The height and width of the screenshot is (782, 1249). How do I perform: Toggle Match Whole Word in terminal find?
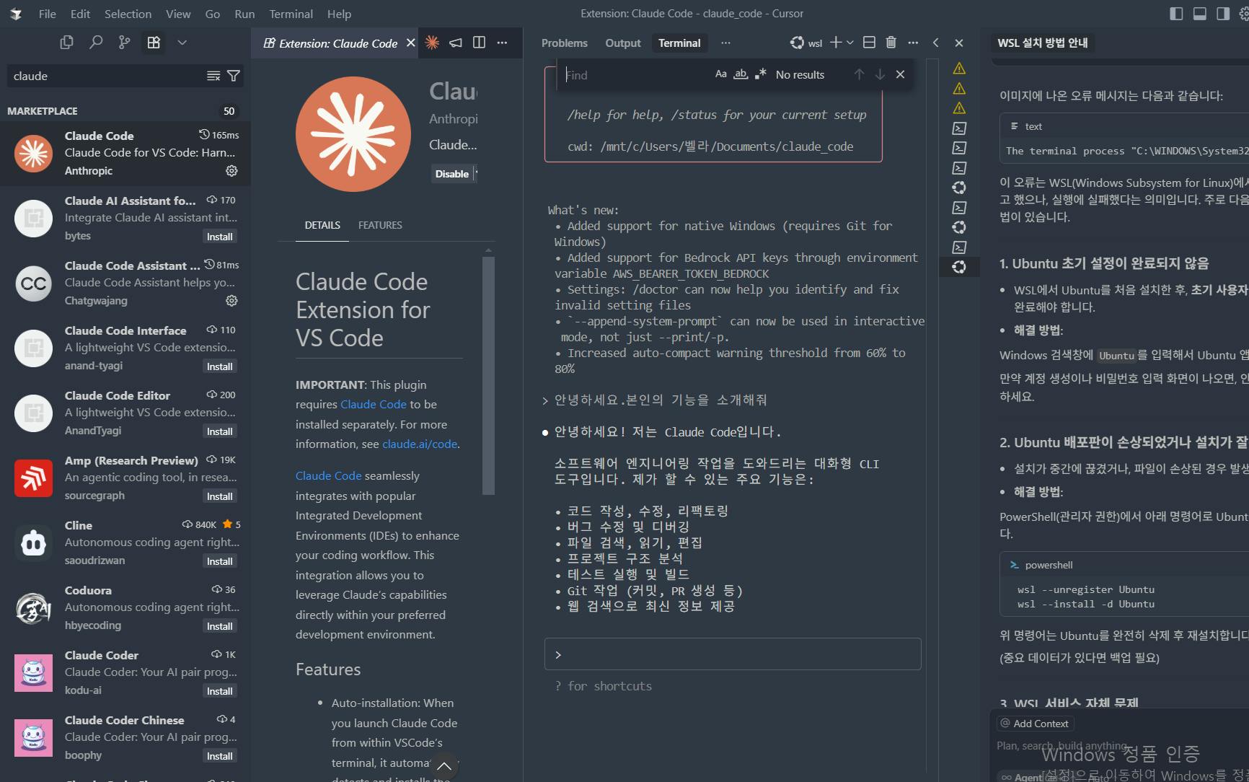click(x=741, y=74)
